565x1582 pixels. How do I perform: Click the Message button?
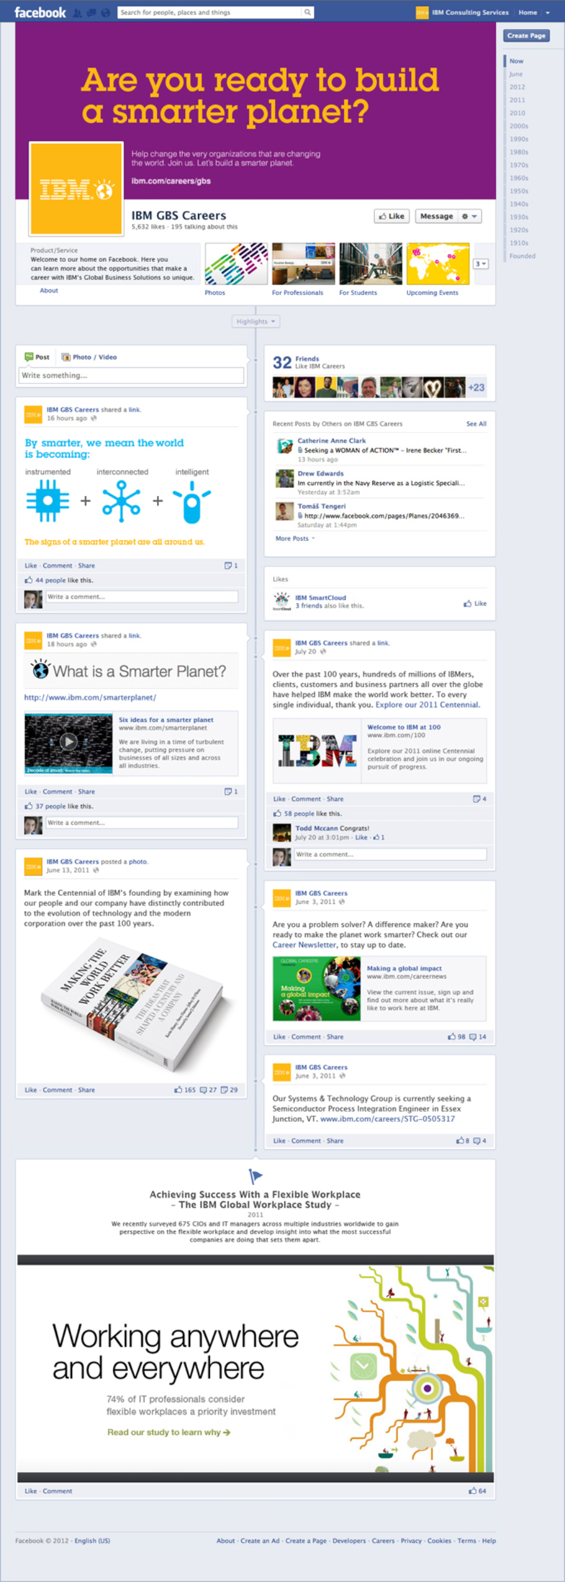tap(436, 216)
